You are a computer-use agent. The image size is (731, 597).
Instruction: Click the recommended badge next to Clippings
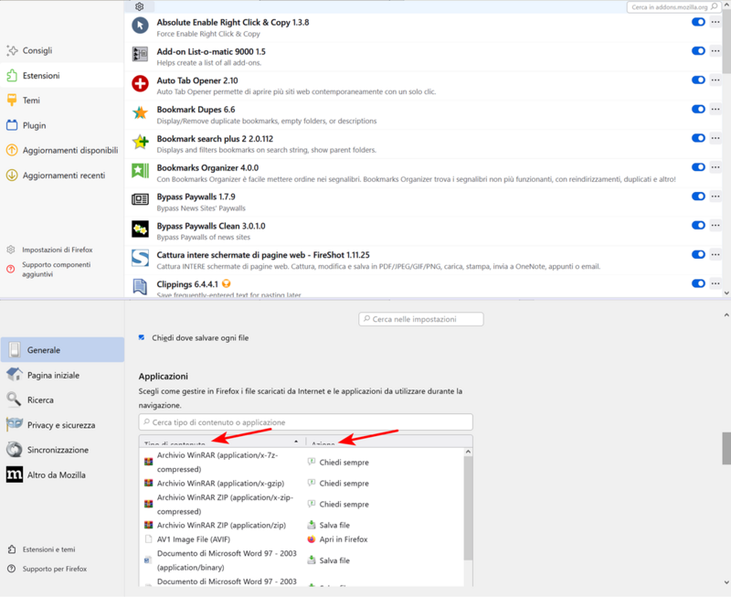point(226,283)
